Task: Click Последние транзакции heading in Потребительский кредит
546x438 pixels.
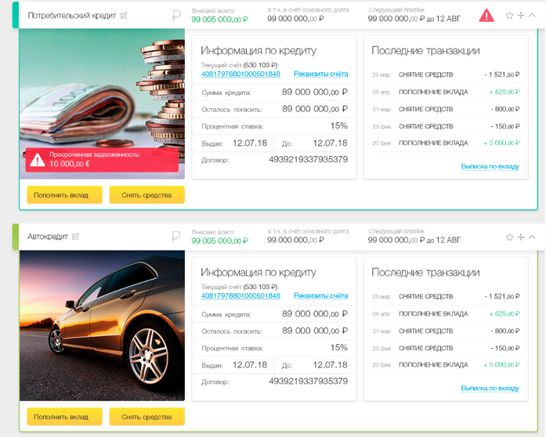Action: point(425,50)
